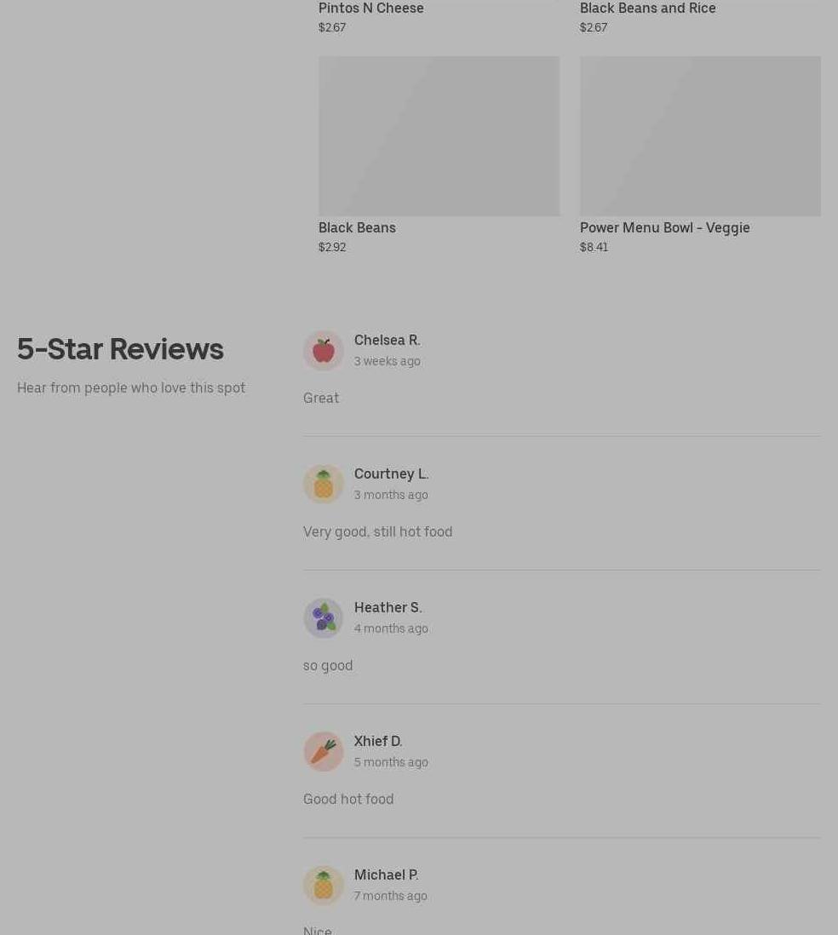This screenshot has width=838, height=935.
Task: Click Michael P. reviewer name
Action: pyautogui.click(x=387, y=875)
